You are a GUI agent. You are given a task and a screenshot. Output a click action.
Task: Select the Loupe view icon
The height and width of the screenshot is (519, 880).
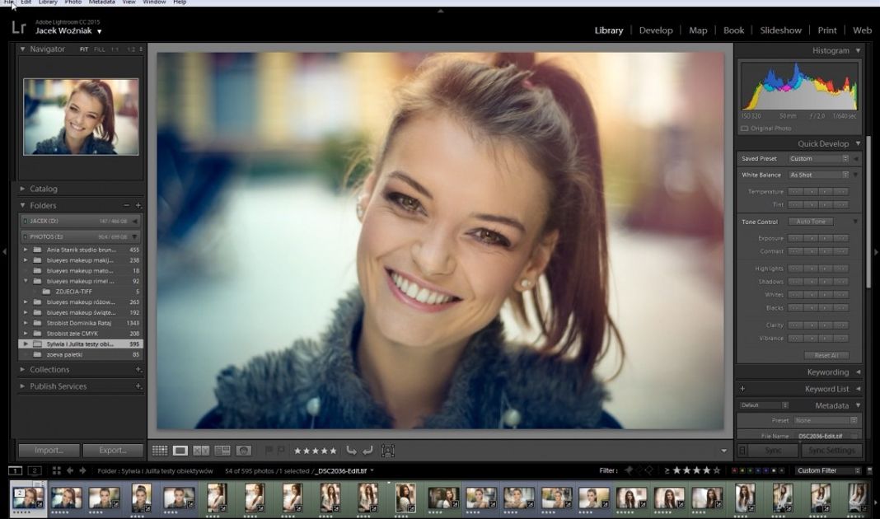coord(180,451)
